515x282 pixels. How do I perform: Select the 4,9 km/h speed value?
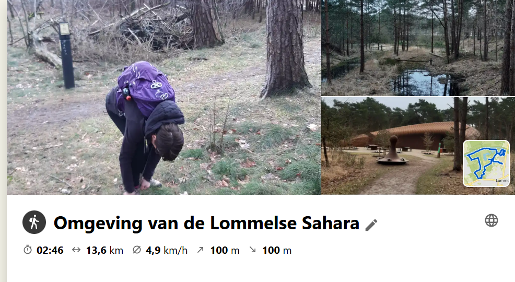[x=167, y=250]
